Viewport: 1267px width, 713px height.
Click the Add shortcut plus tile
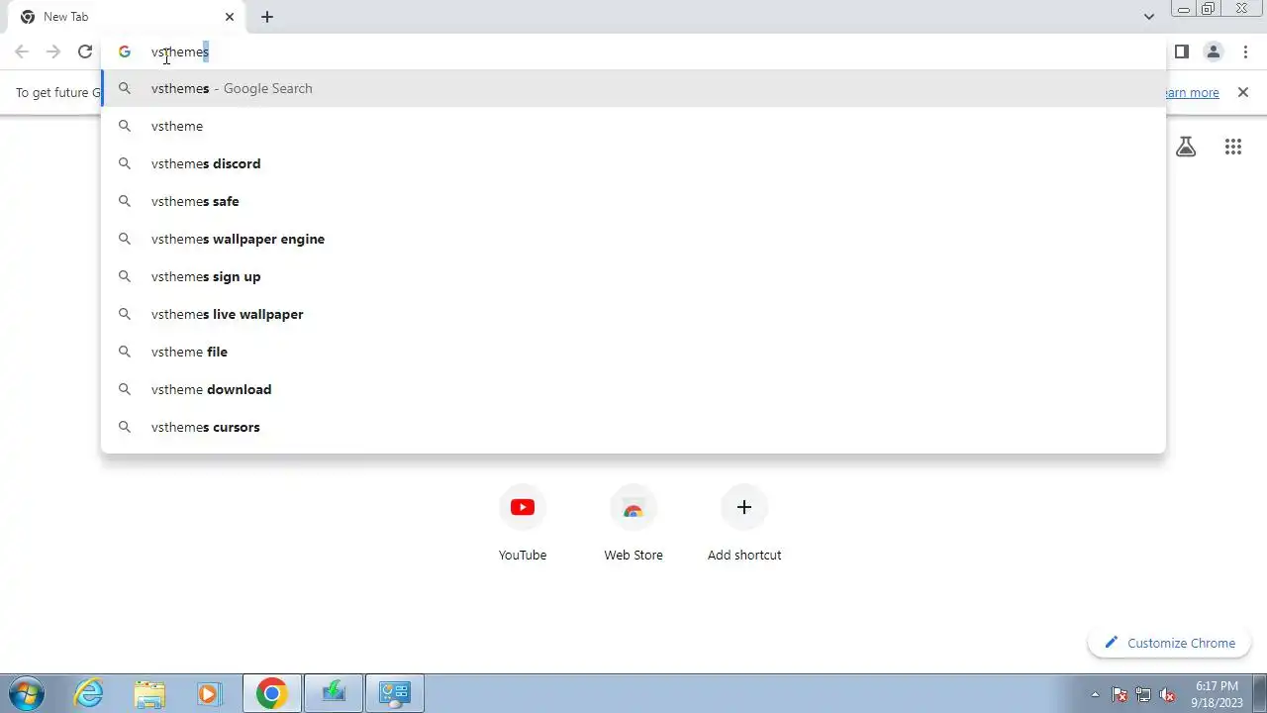pos(744,525)
